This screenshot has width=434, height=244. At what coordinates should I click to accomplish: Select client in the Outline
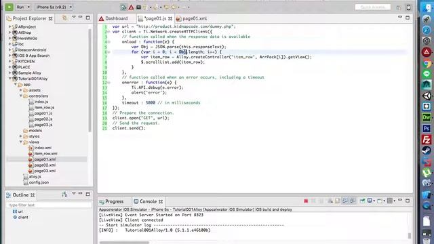coord(23,217)
